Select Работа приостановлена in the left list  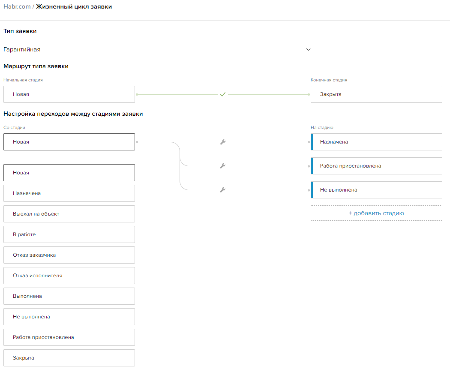69,337
